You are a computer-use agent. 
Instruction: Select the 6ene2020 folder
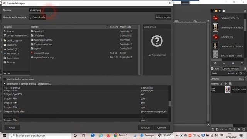click(84, 31)
